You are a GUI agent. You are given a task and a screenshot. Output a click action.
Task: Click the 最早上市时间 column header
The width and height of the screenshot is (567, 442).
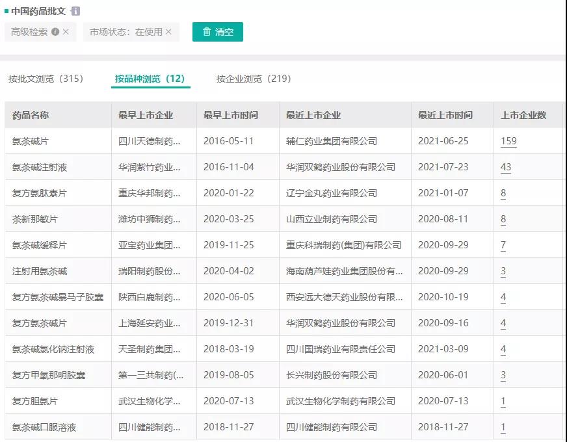click(231, 115)
